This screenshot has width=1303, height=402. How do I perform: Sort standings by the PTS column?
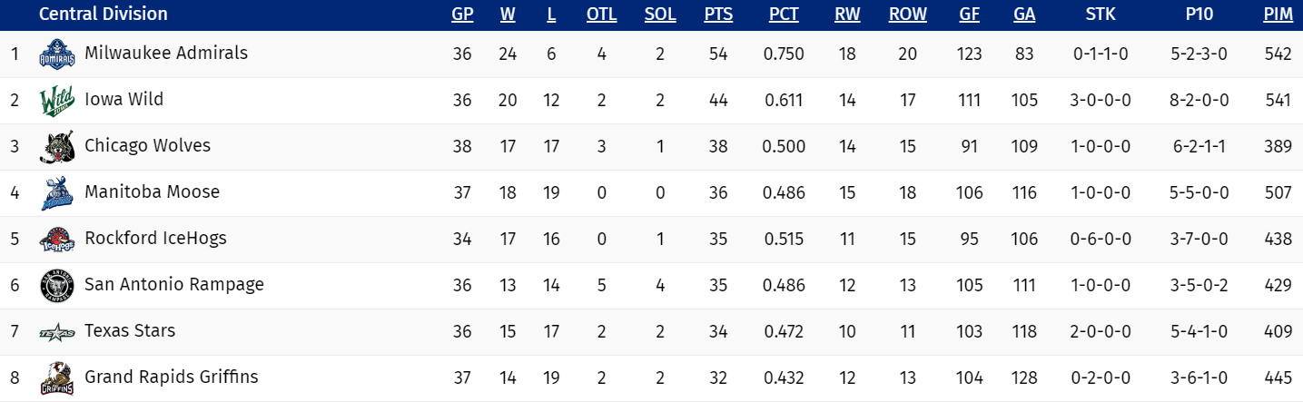pyautogui.click(x=718, y=15)
